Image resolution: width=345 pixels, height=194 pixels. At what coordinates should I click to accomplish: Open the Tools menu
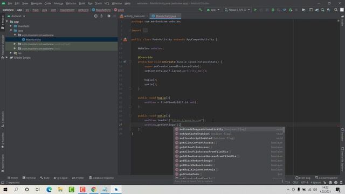click(98, 4)
